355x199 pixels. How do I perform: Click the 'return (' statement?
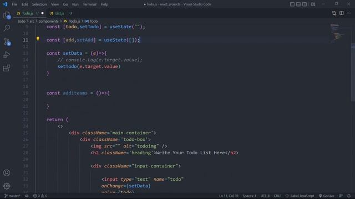pos(57,119)
